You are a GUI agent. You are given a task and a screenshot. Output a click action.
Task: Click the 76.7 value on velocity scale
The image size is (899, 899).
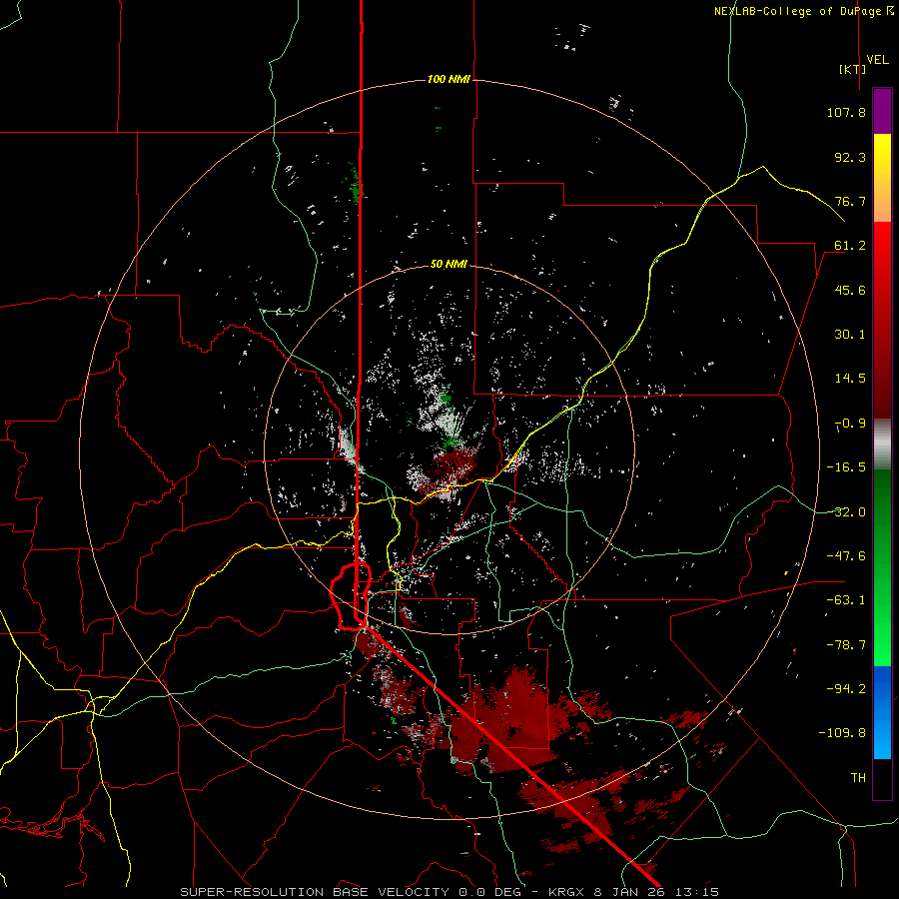[850, 201]
